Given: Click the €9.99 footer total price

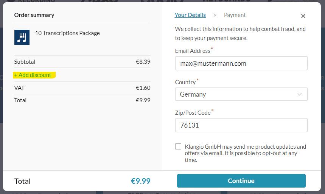Looking at the screenshot, I should (x=140, y=181).
